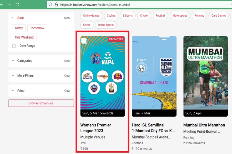Viewport: 232px width, 154px height.
Task: Click the Meeting Point-Borivali venue text
Action: (x=201, y=132)
